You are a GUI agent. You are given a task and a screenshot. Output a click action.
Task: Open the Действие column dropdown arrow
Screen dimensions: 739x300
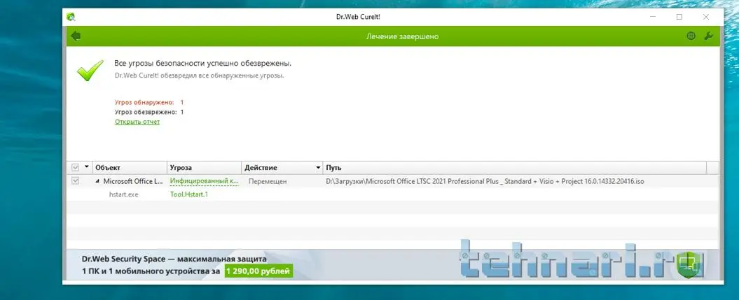[x=318, y=167]
